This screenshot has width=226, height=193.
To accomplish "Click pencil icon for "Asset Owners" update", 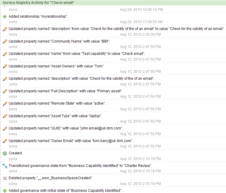I will click(x=4, y=66).
